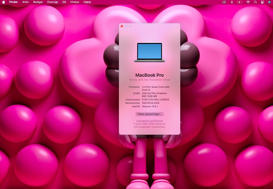Click the Serienummer label

[x=133, y=103]
